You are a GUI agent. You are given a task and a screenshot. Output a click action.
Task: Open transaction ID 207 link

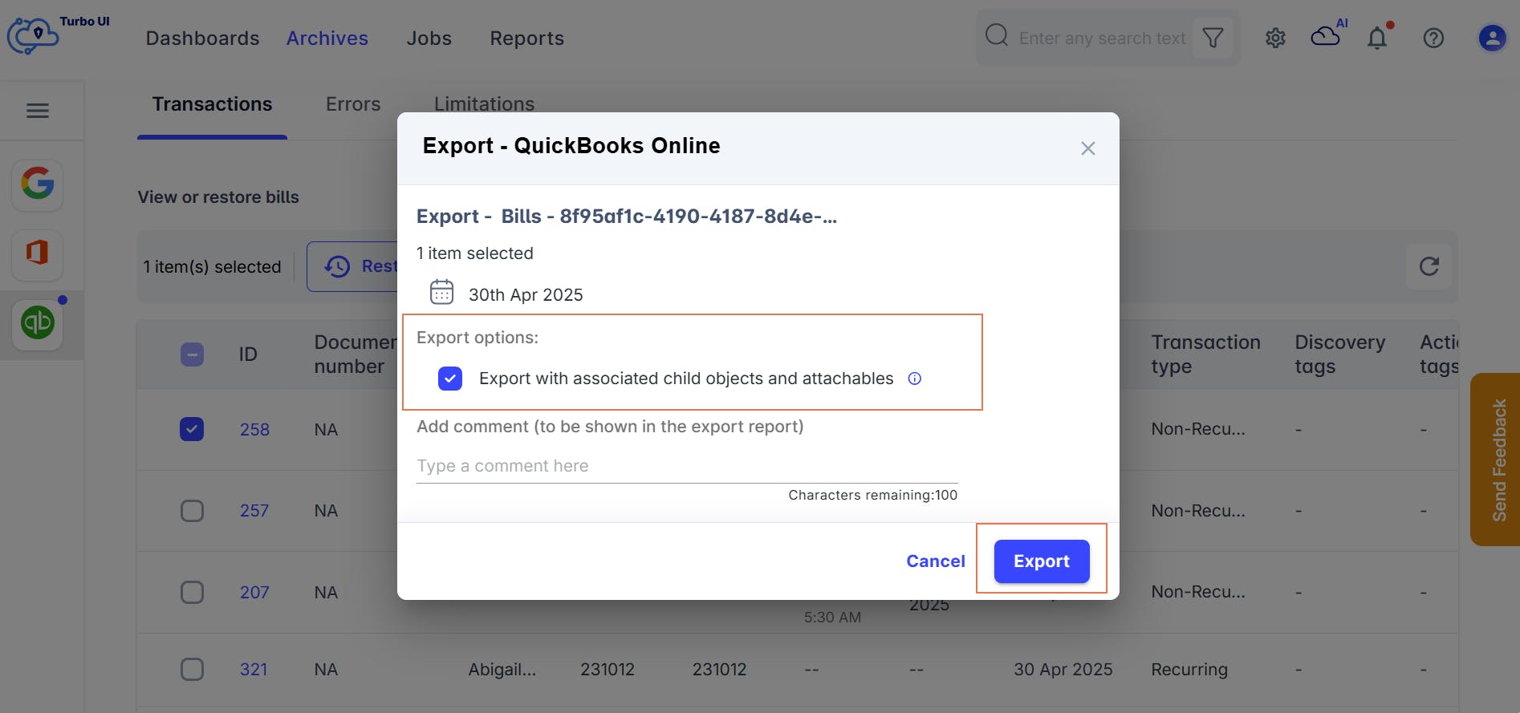[254, 593]
